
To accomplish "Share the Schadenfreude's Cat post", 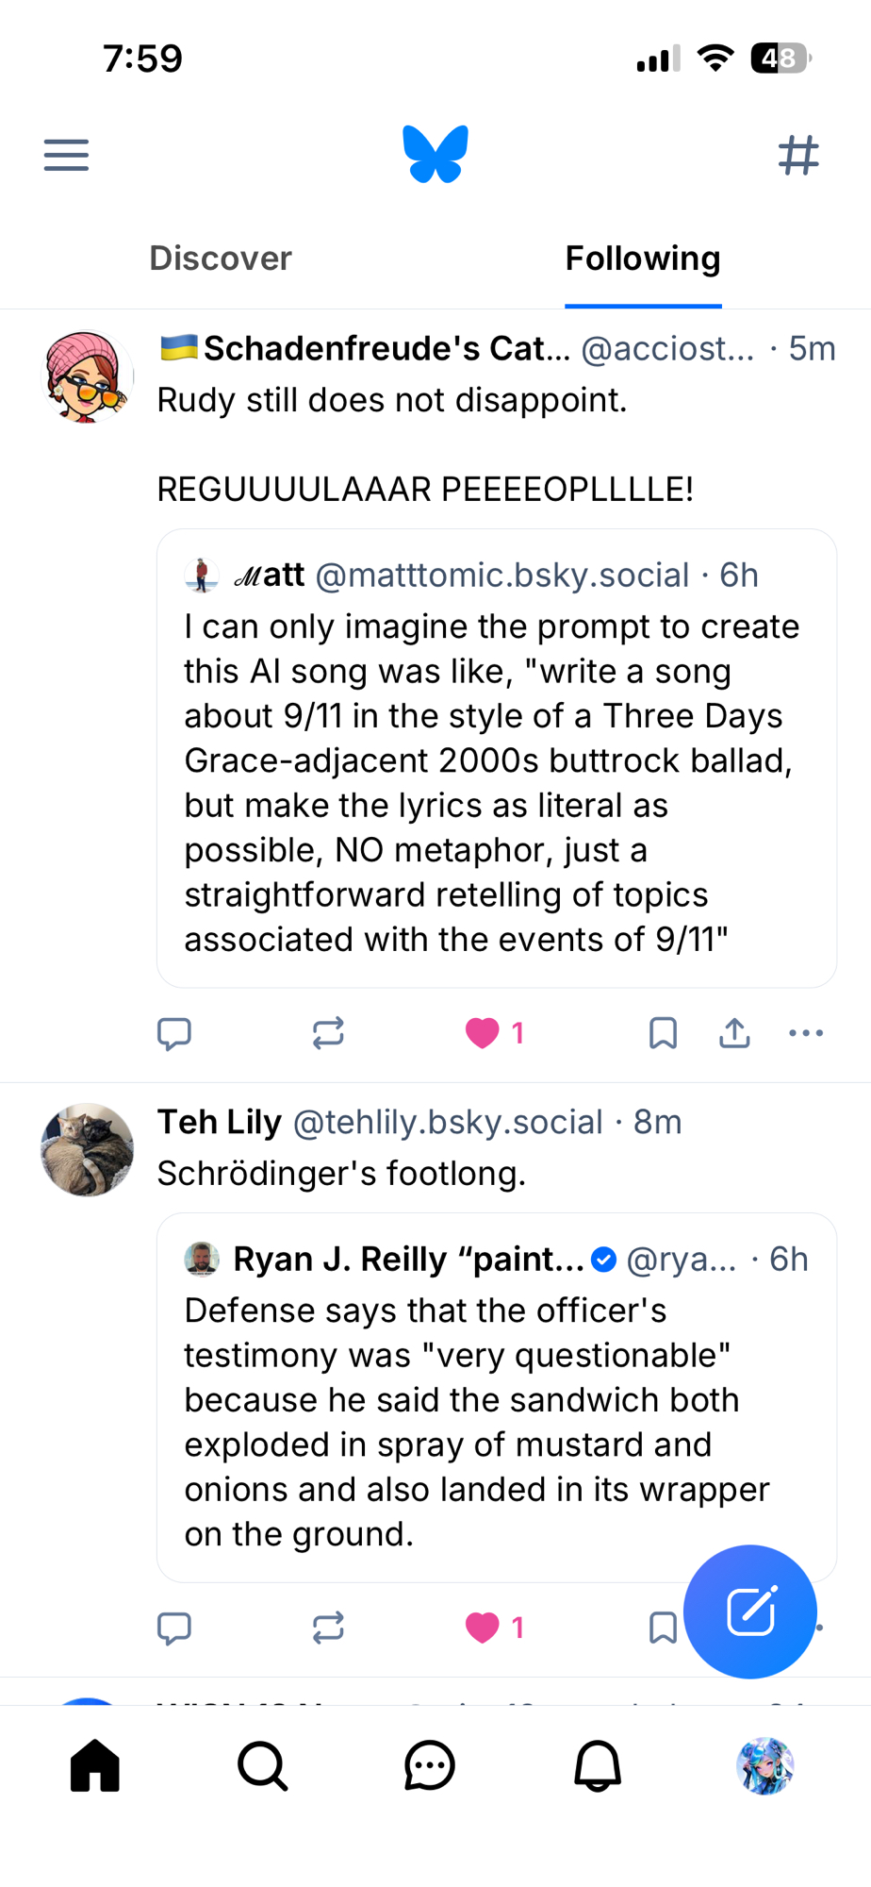I will [734, 1033].
